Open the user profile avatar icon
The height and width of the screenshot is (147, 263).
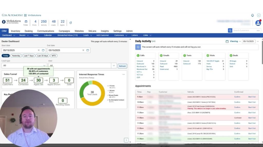(258, 23)
